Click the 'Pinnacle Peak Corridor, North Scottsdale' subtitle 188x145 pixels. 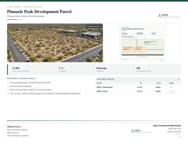pos(26,16)
